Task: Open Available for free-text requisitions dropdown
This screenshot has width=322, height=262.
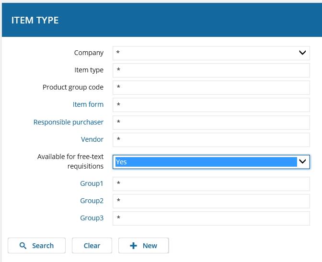Action: 211,162
